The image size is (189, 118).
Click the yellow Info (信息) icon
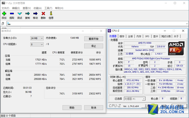[51, 14]
